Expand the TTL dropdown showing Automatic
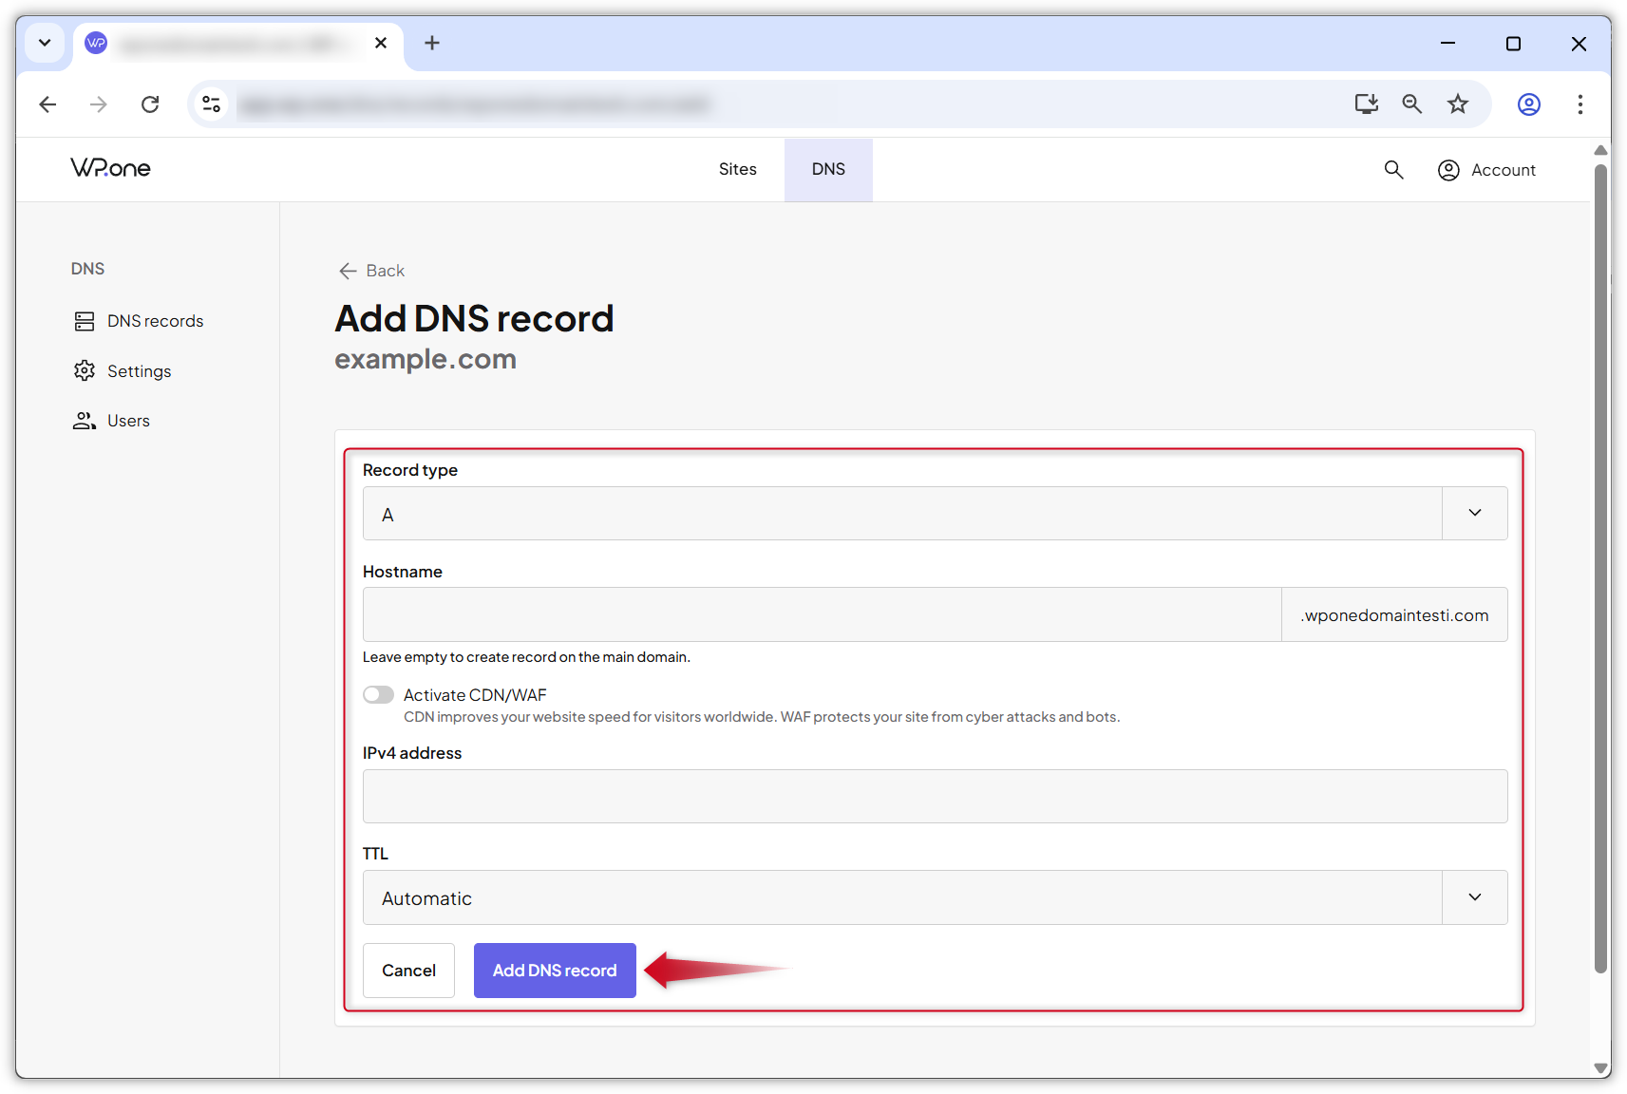Image resolution: width=1627 pixels, height=1094 pixels. click(x=1474, y=896)
